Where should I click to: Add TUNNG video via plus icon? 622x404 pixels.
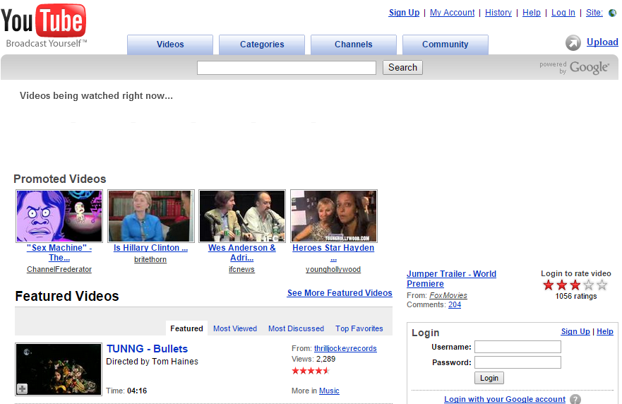(22, 389)
